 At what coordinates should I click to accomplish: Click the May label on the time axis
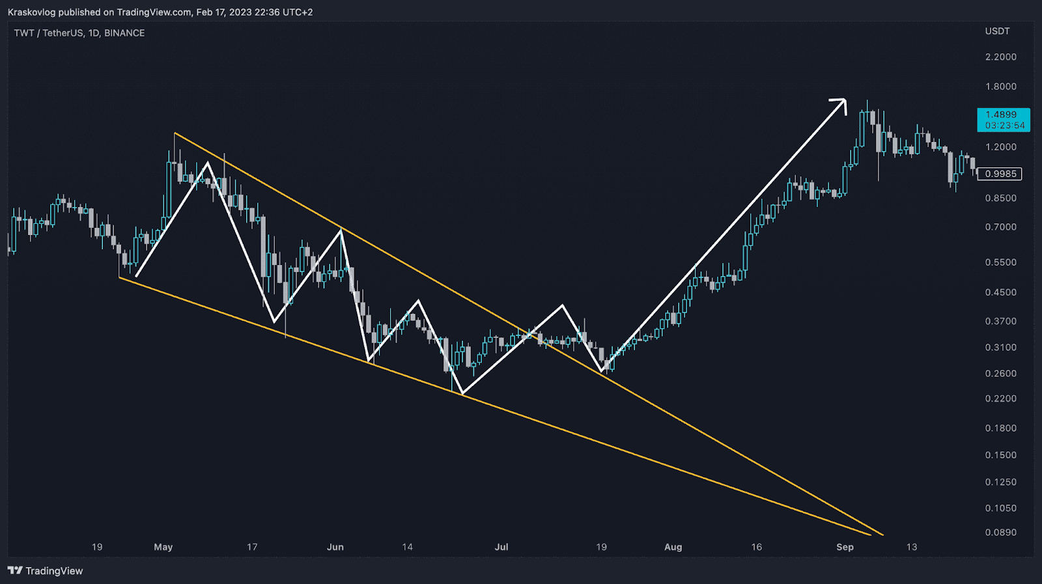coord(163,548)
